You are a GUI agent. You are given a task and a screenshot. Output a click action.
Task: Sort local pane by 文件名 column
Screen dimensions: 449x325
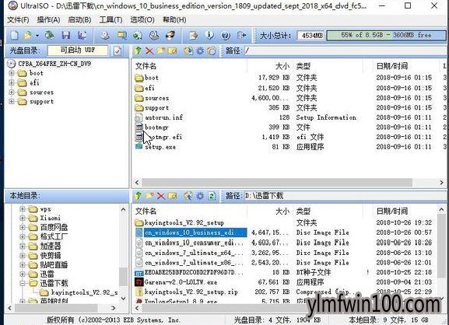[x=146, y=211]
